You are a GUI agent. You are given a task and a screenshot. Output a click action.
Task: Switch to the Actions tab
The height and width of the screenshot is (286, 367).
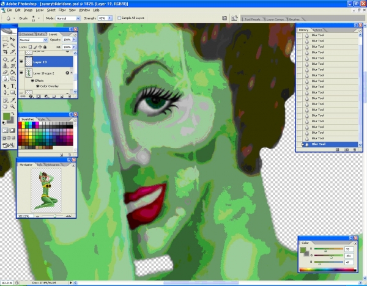point(317,30)
